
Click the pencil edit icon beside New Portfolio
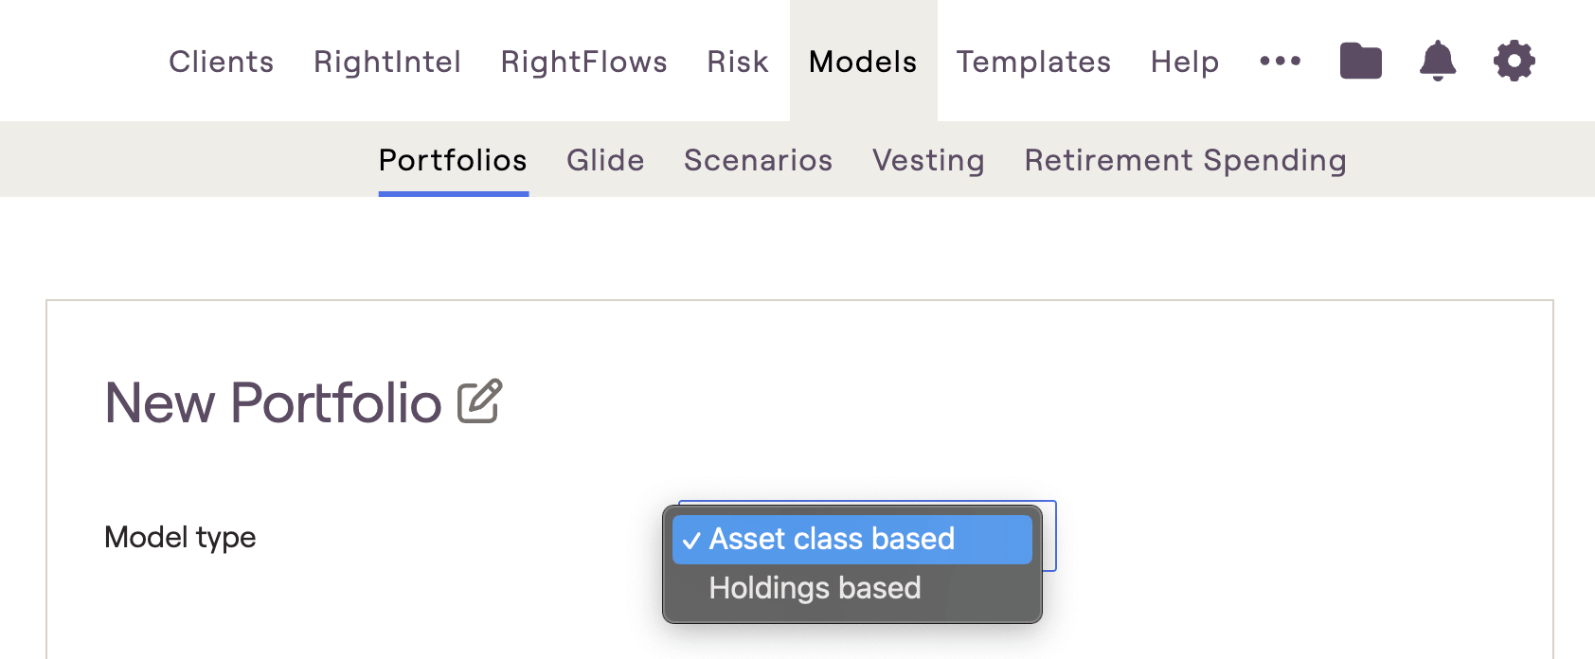pyautogui.click(x=479, y=401)
